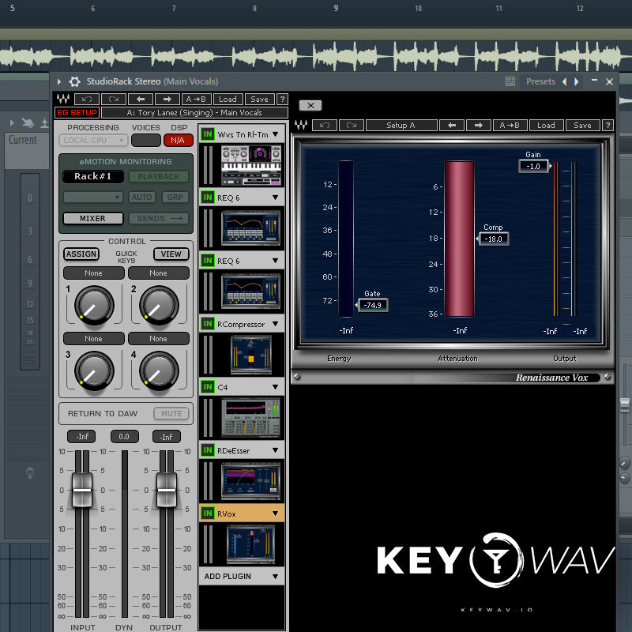The image size is (632, 632).
Task: Open RCompressor plugin thumbnail
Action: pyautogui.click(x=250, y=355)
